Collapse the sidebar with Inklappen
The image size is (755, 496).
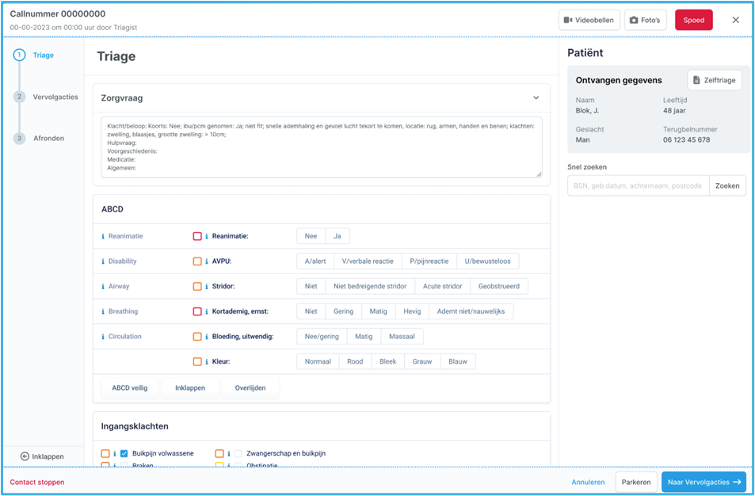[42, 456]
